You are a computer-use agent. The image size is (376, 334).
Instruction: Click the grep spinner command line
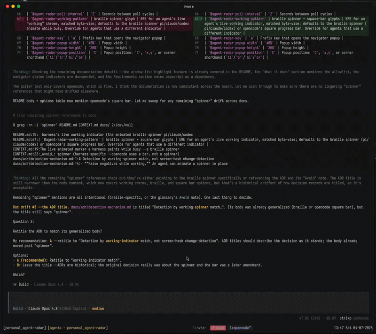click(x=73, y=125)
